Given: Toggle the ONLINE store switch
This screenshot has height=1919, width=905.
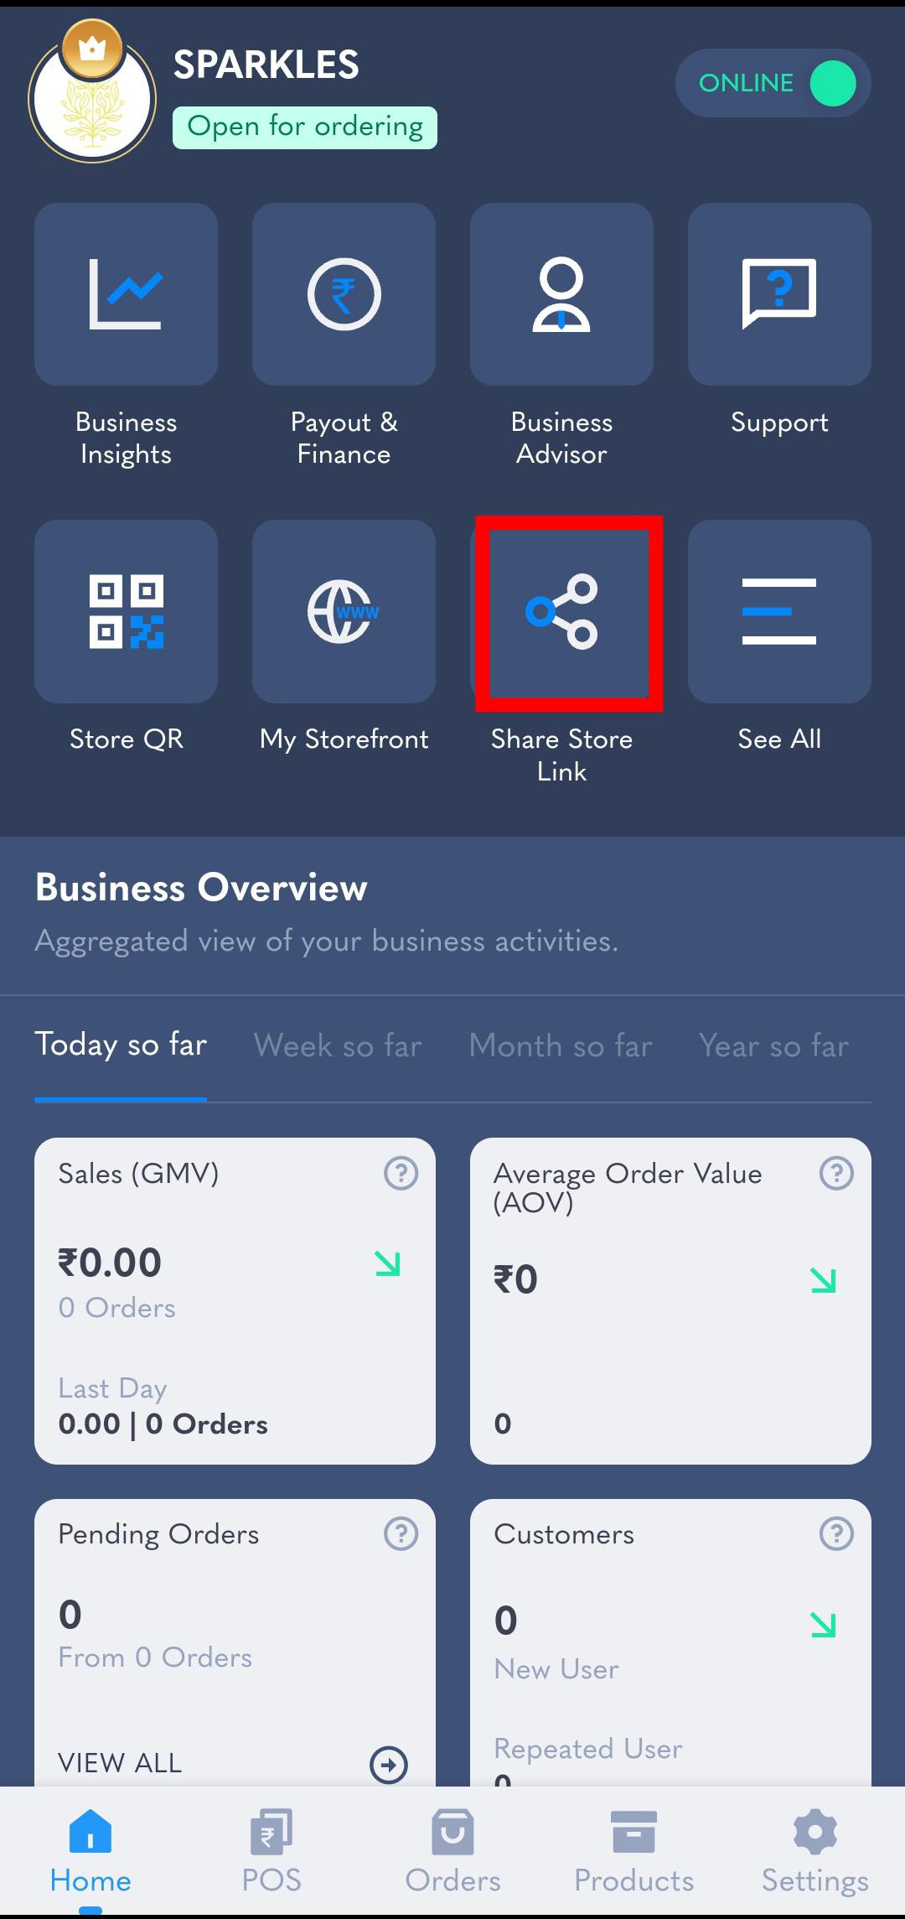Looking at the screenshot, I should pos(773,83).
